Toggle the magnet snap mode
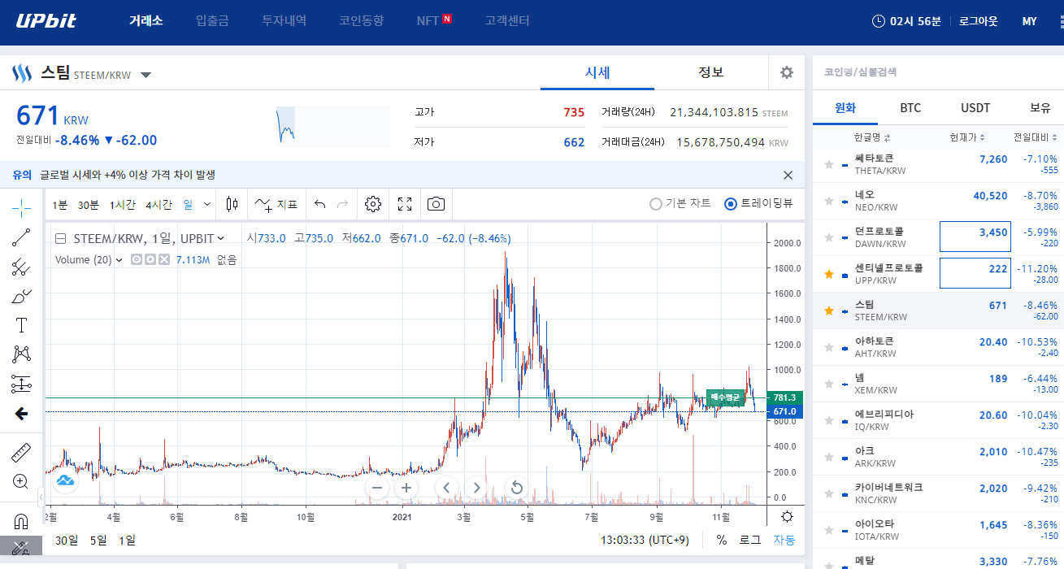Screen dimensions: 1064x569 coord(21,521)
